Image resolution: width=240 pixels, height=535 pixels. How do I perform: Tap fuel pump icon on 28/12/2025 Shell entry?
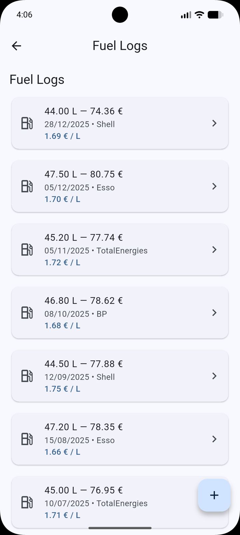click(x=27, y=123)
